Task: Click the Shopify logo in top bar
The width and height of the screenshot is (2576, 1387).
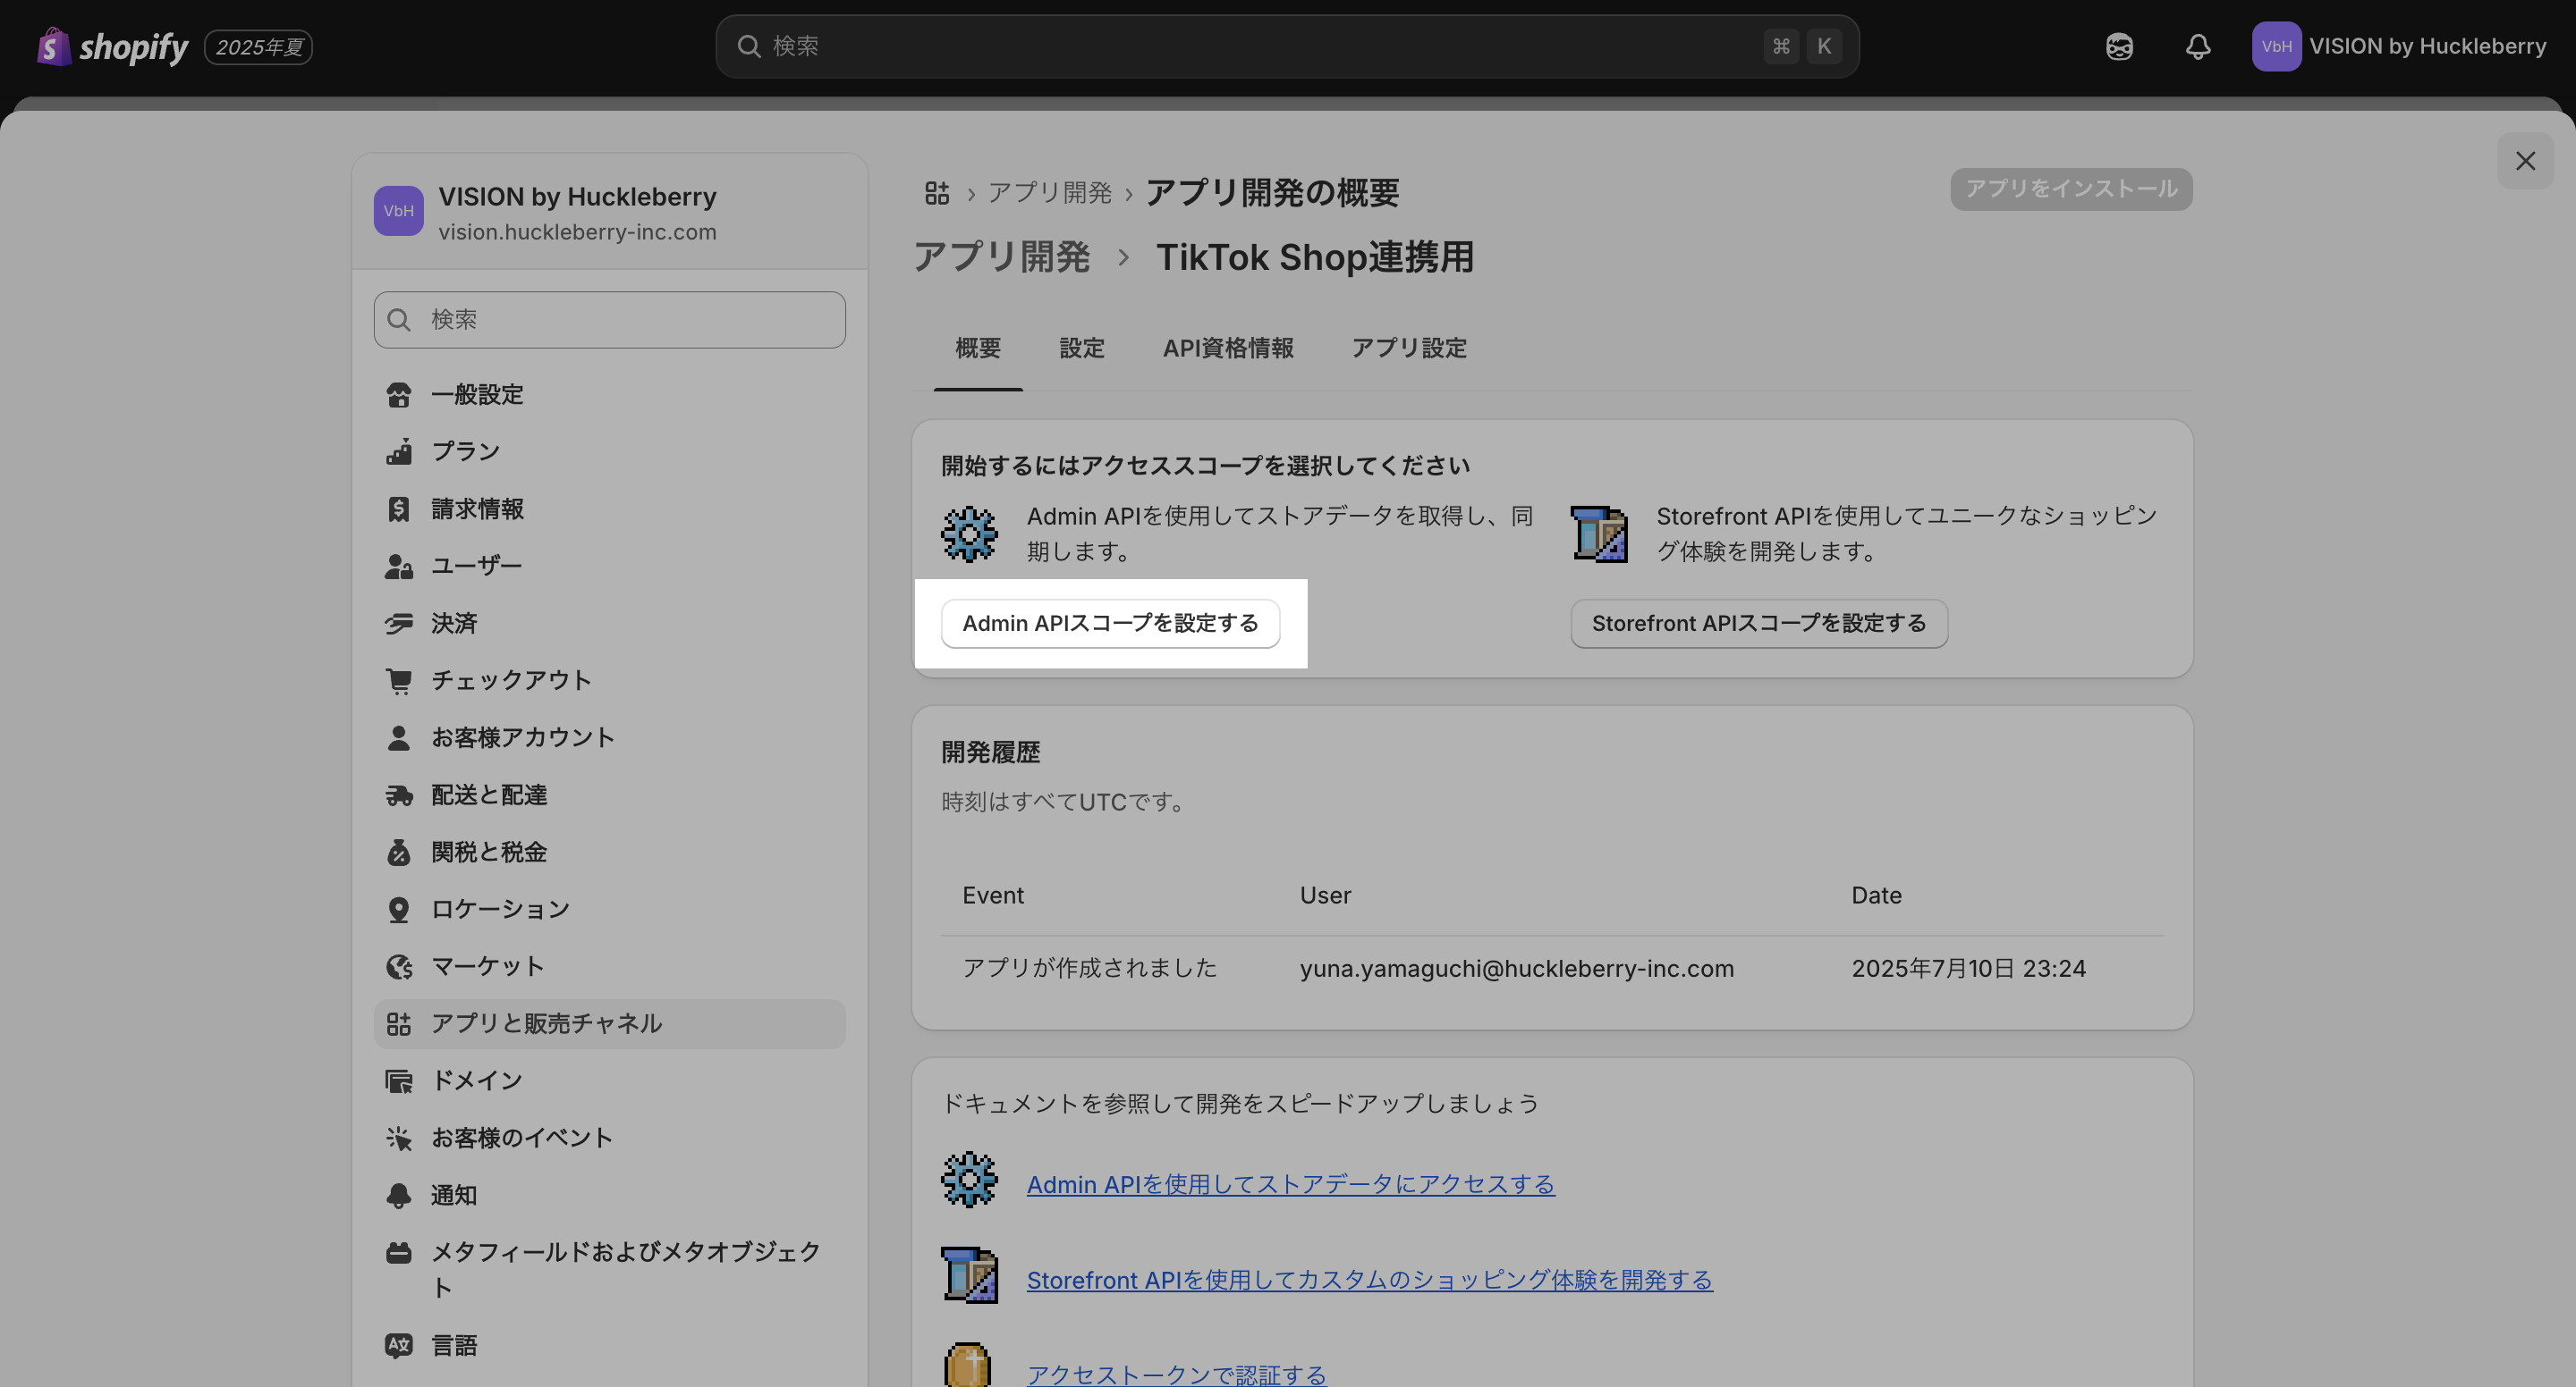Action: point(112,47)
